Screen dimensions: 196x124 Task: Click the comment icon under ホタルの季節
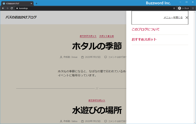pyautogui.click(x=106, y=57)
